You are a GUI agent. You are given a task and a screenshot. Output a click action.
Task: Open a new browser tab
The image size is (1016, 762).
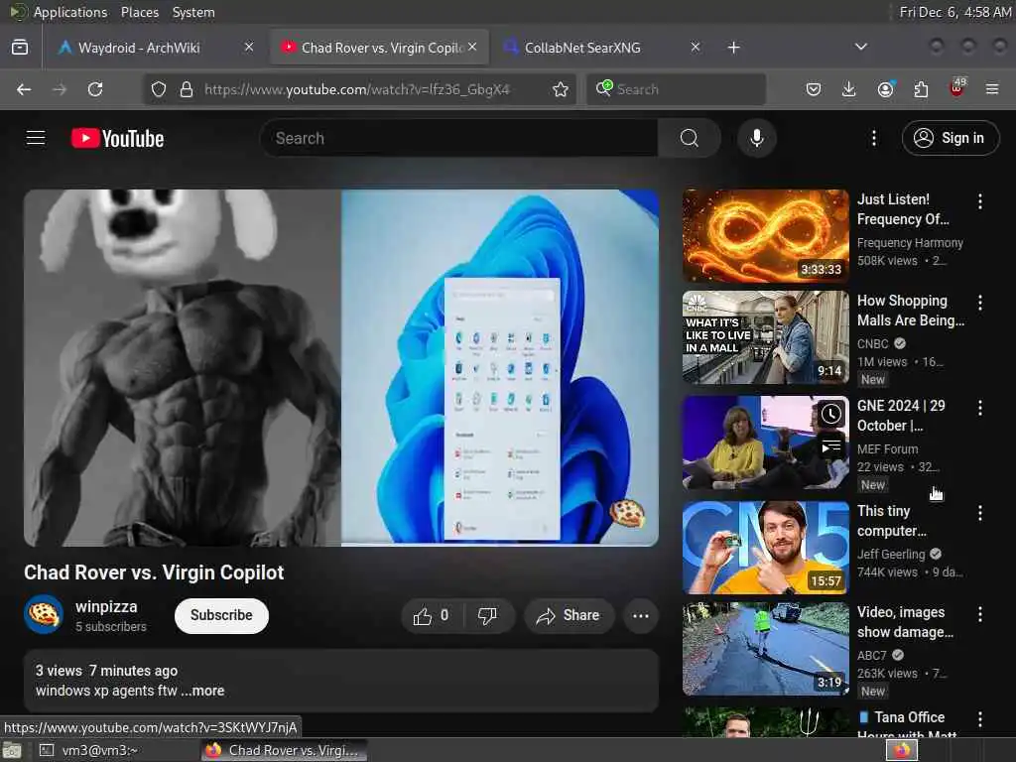click(x=733, y=48)
